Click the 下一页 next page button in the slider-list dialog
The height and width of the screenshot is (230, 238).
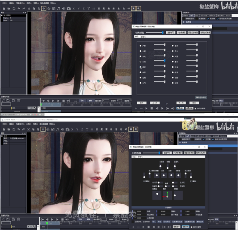pos(181,103)
